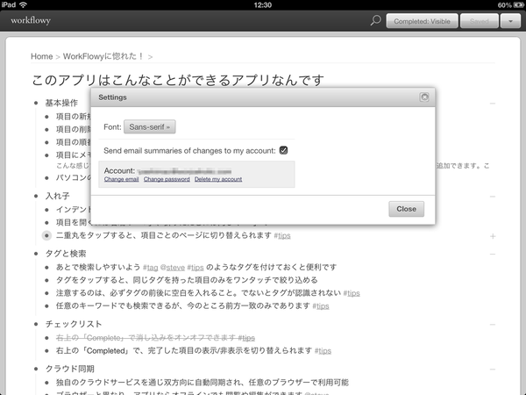Tap the Wi-Fi icon in the status bar

coord(23,4)
